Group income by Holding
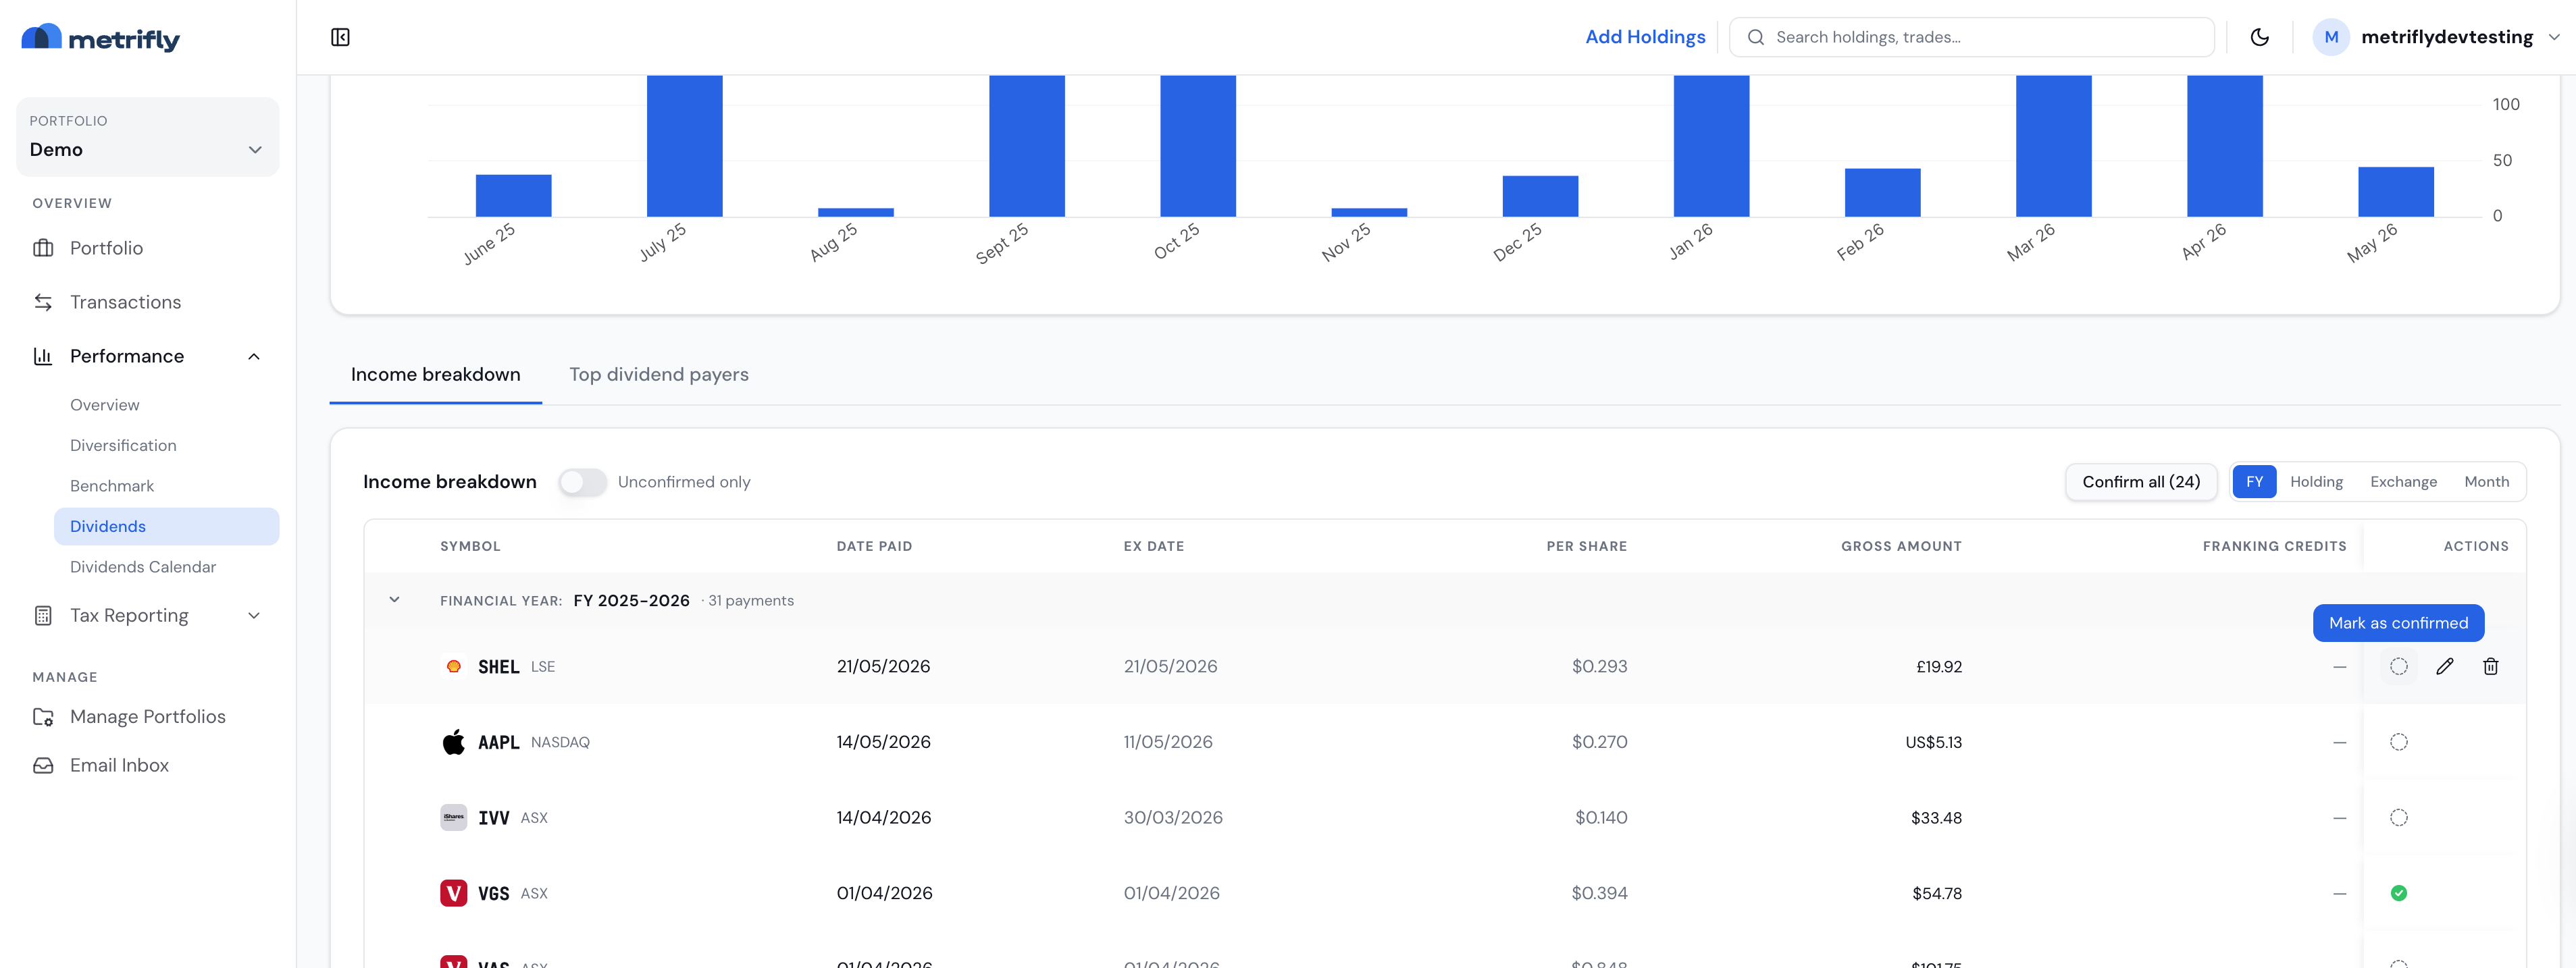Viewport: 2576px width, 968px height. 2316,481
